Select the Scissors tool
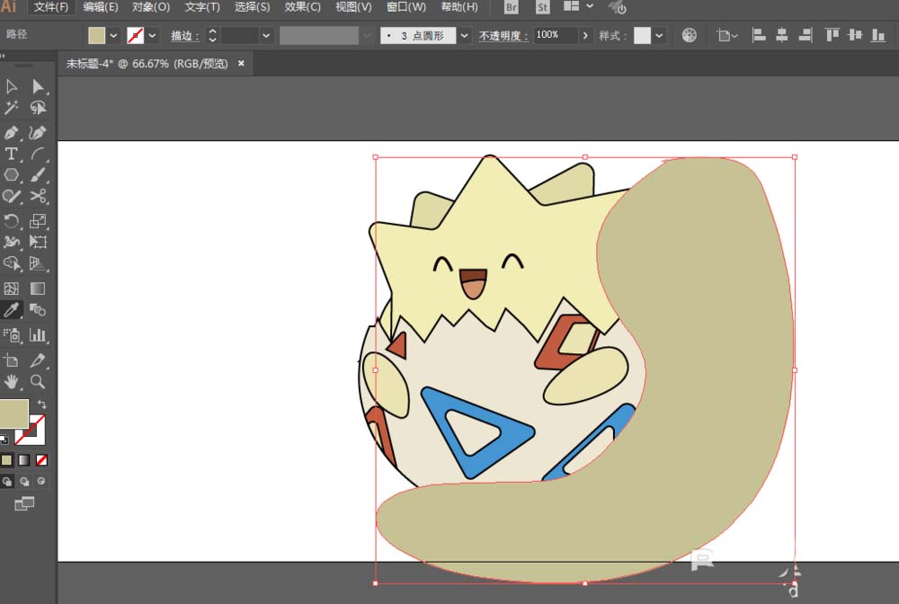899x604 pixels. [38, 197]
